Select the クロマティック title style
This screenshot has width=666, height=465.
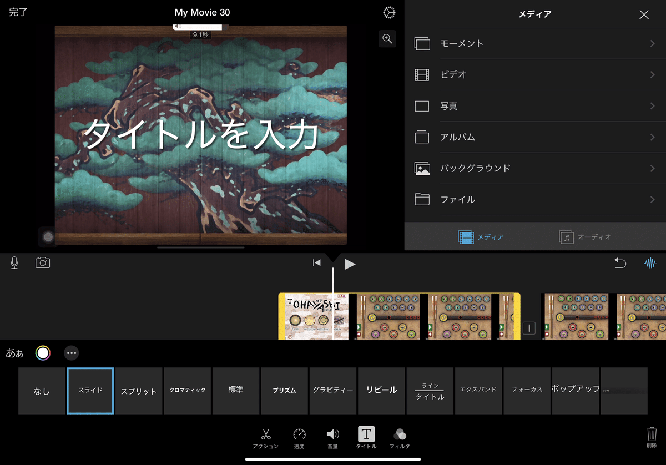pyautogui.click(x=188, y=391)
